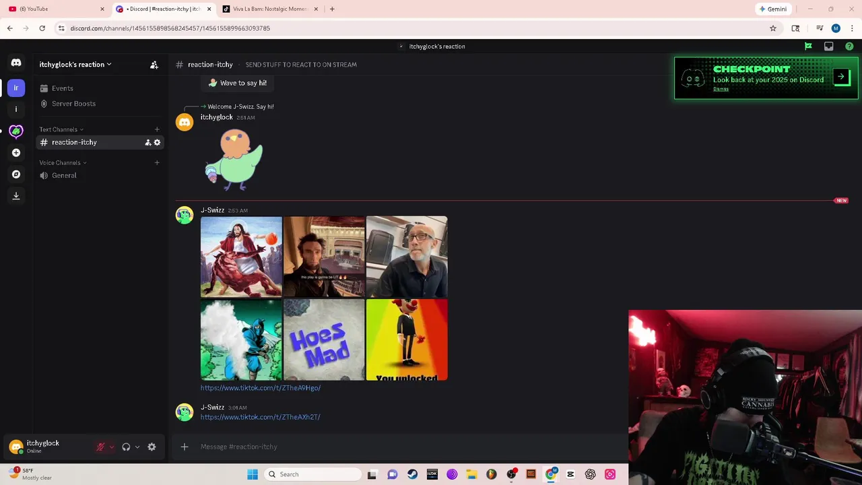Click Checkpoint banner arrow button
Image resolution: width=862 pixels, height=485 pixels.
(840, 76)
